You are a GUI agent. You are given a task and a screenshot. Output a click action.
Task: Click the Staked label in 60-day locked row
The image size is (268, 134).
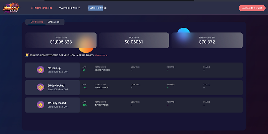pyautogui.click(x=207, y=85)
